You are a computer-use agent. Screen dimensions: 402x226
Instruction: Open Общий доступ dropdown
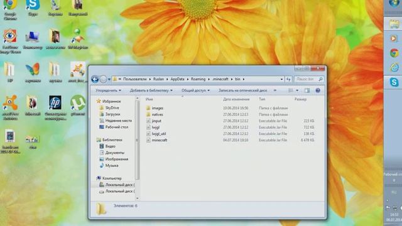click(195, 90)
